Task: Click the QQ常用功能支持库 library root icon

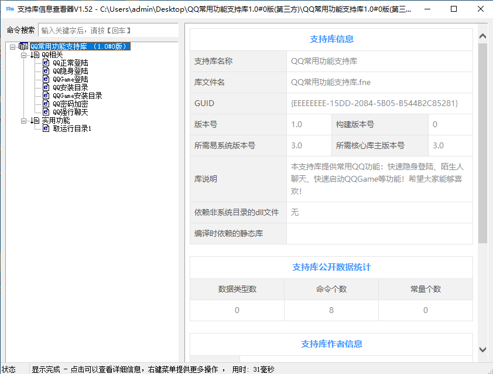Action: (23, 46)
